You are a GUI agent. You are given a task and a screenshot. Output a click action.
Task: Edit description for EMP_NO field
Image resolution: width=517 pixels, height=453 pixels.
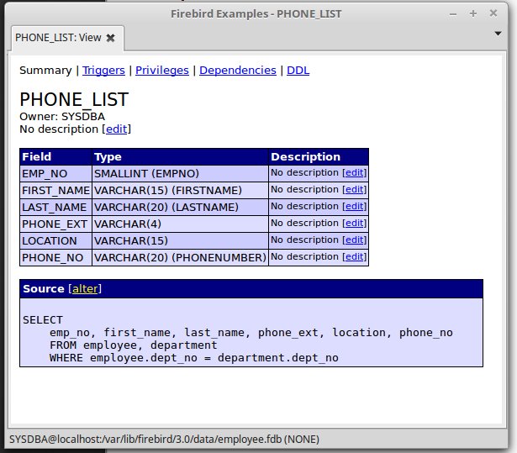[x=354, y=173]
